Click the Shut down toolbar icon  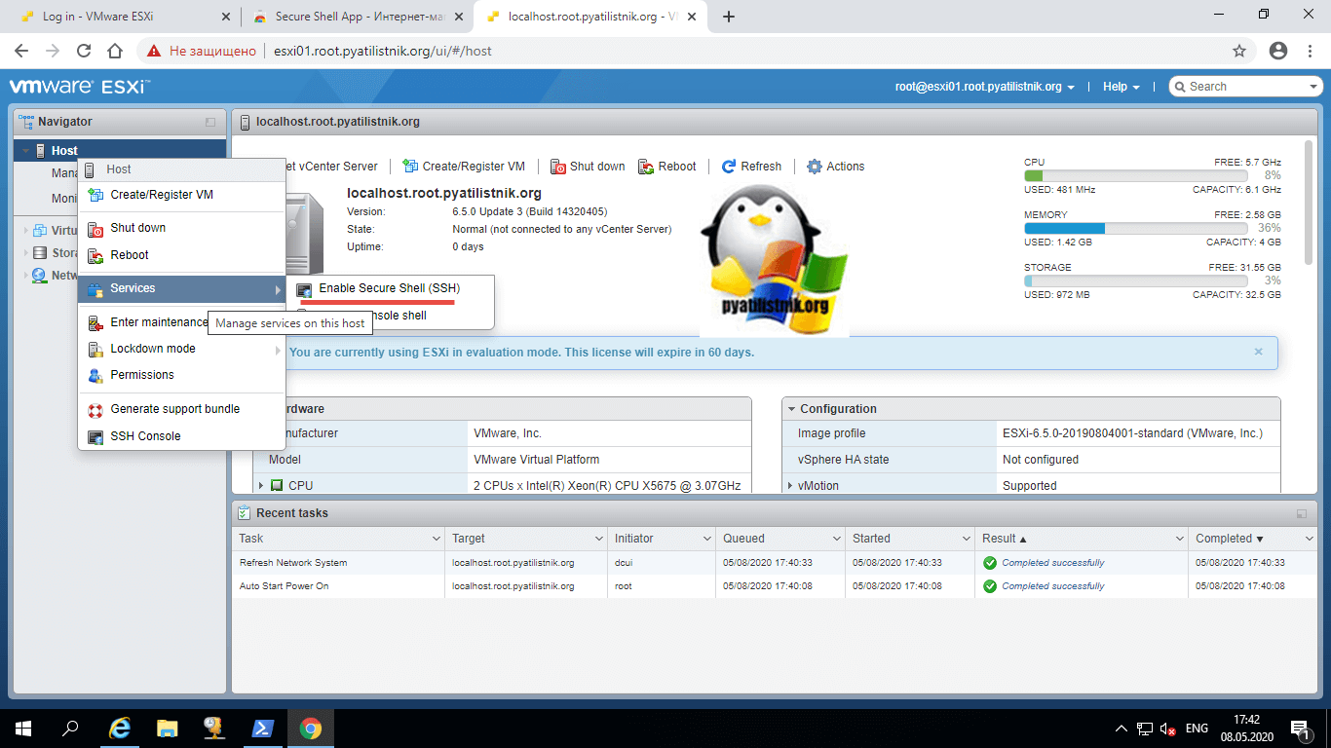pos(558,167)
